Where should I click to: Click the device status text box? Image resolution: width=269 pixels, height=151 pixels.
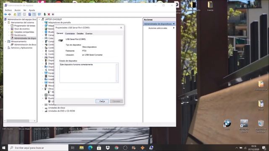(x=89, y=73)
